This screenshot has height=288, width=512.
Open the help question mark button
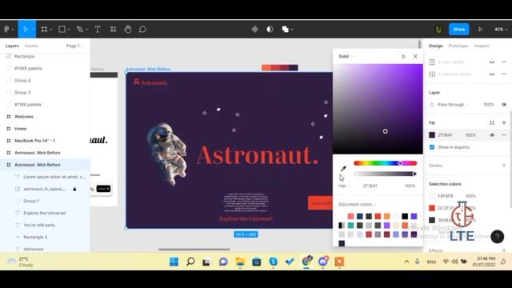click(x=497, y=237)
